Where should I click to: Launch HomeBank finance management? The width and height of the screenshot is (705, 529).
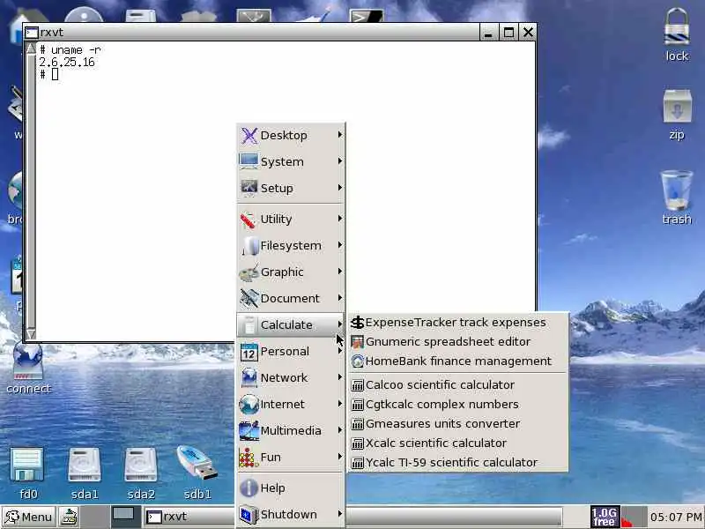[457, 361]
